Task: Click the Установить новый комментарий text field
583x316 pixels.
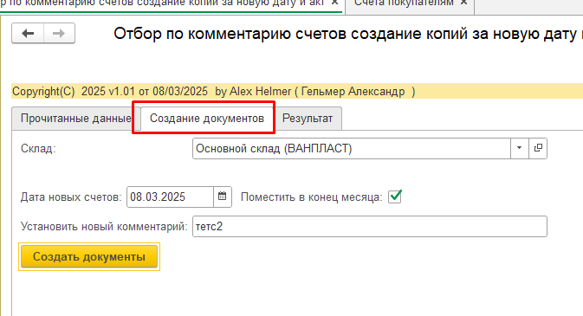Action: [370, 227]
